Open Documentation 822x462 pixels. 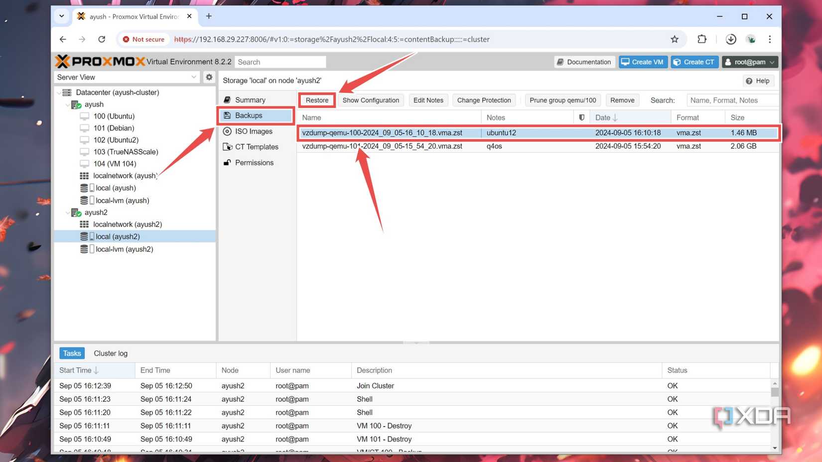point(584,62)
